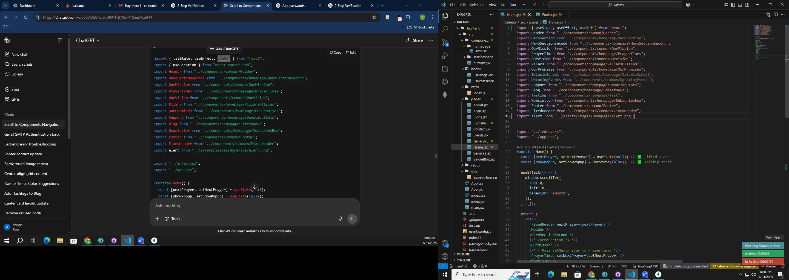Click ChatGPT Ask anything input field

[254, 206]
